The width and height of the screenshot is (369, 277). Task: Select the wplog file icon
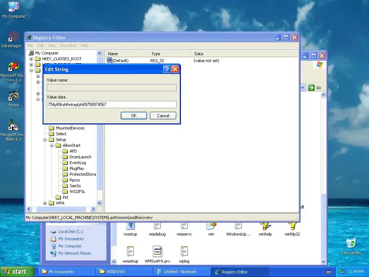click(184, 251)
